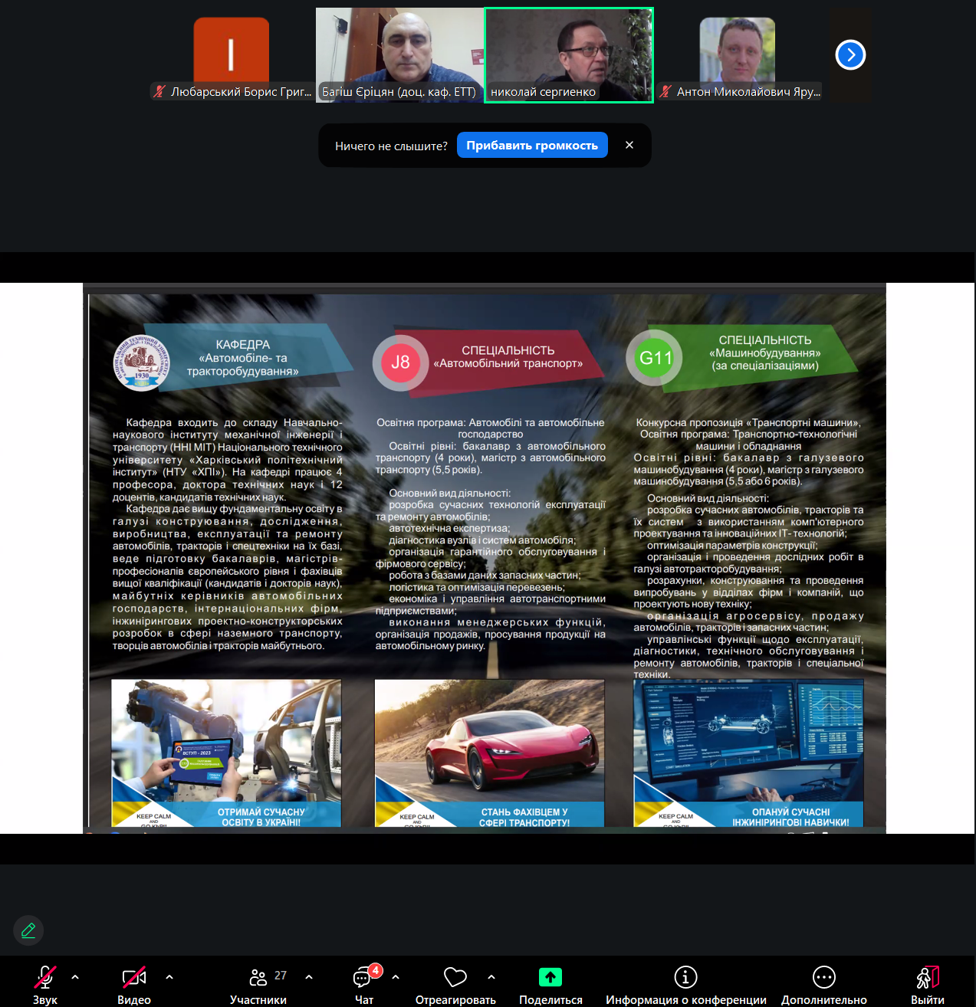Open video options arrow next to Видео

tap(169, 977)
